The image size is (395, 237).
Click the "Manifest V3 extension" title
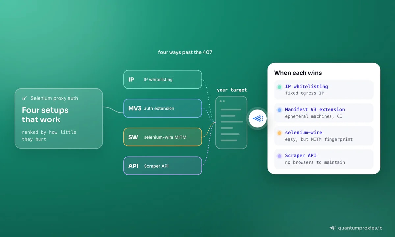pyautogui.click(x=315, y=110)
